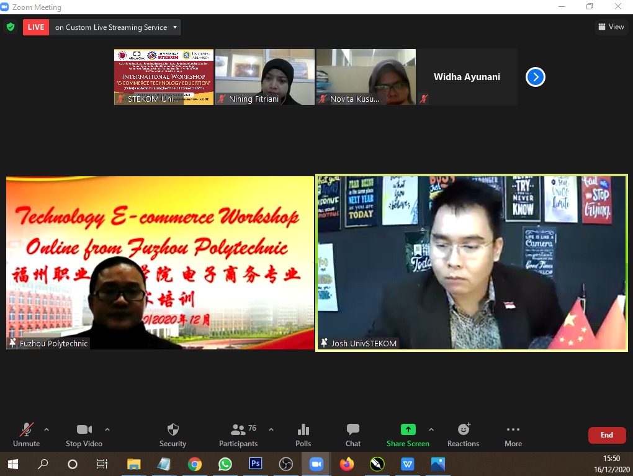Click Josh UnivSTEKOM video feed
This screenshot has width=633, height=476.
click(x=472, y=263)
